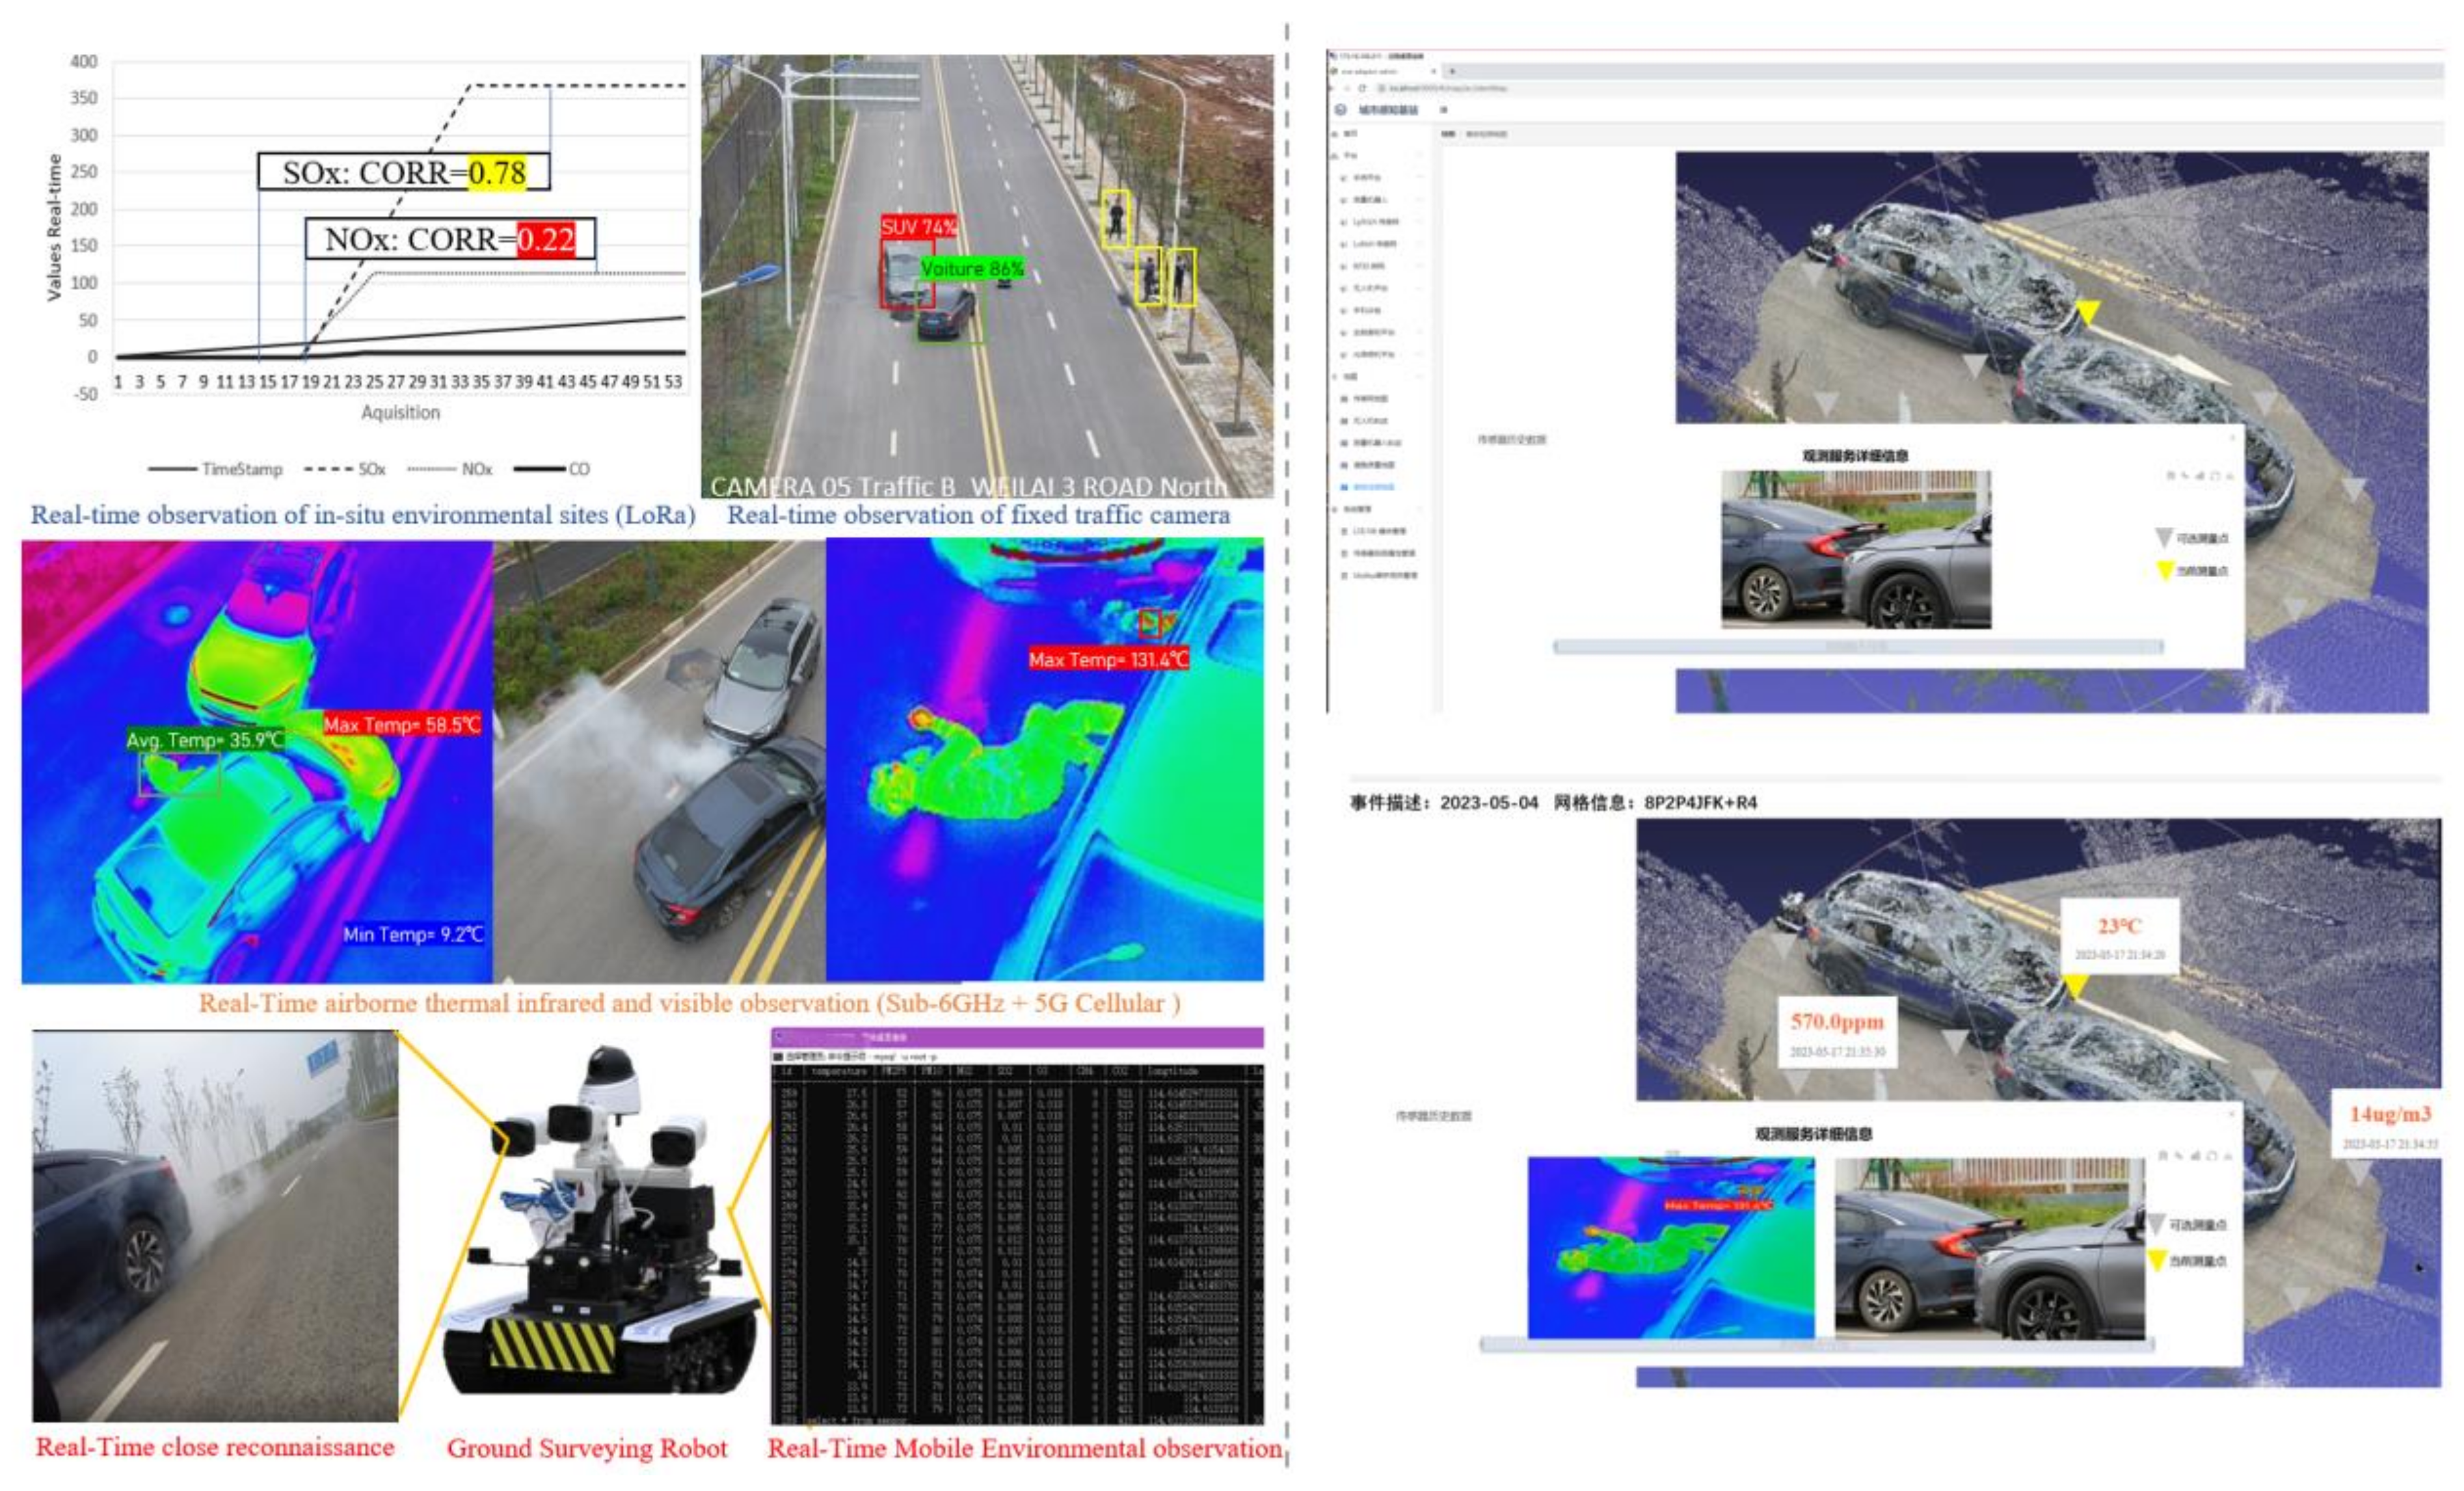This screenshot has height=1491, width=2464.
Task: Click the NOx legend entry below the chart
Action: 450,469
